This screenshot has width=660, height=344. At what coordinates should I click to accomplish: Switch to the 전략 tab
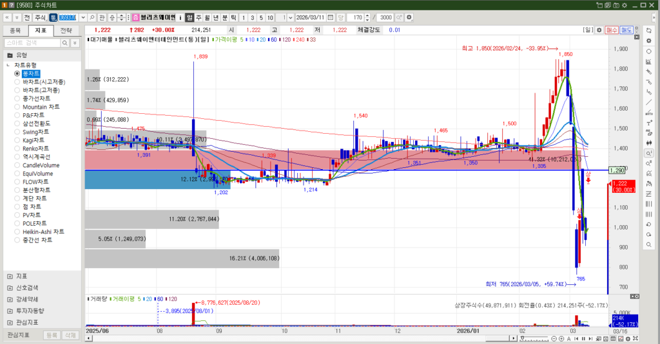pyautogui.click(x=66, y=30)
